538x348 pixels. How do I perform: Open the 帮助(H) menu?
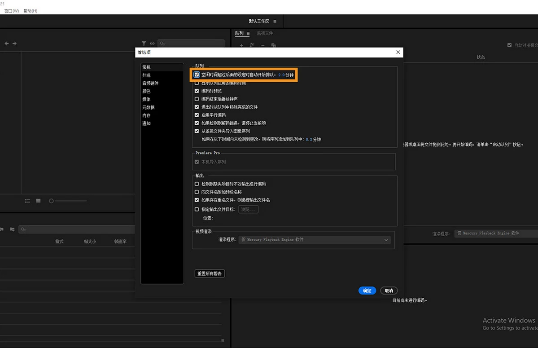click(x=31, y=11)
